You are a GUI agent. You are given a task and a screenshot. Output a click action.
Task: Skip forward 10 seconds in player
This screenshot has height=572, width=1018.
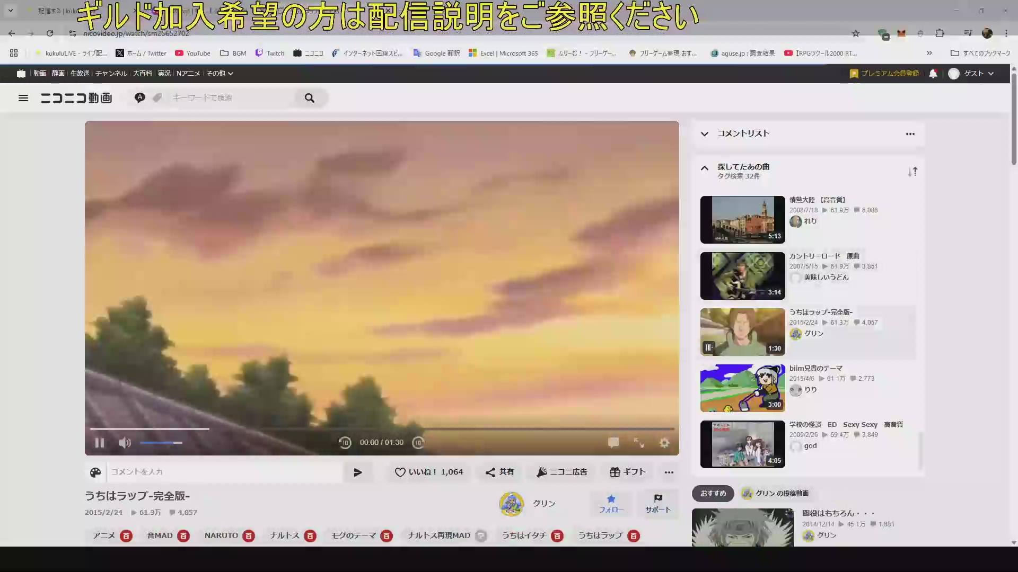[x=418, y=443]
